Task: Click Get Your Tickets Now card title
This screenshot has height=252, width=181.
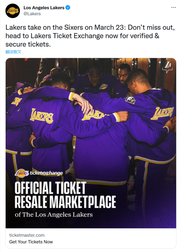Action: (31, 242)
